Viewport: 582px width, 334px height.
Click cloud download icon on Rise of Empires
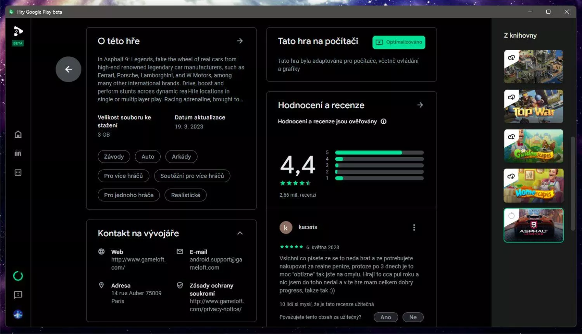pyautogui.click(x=511, y=57)
